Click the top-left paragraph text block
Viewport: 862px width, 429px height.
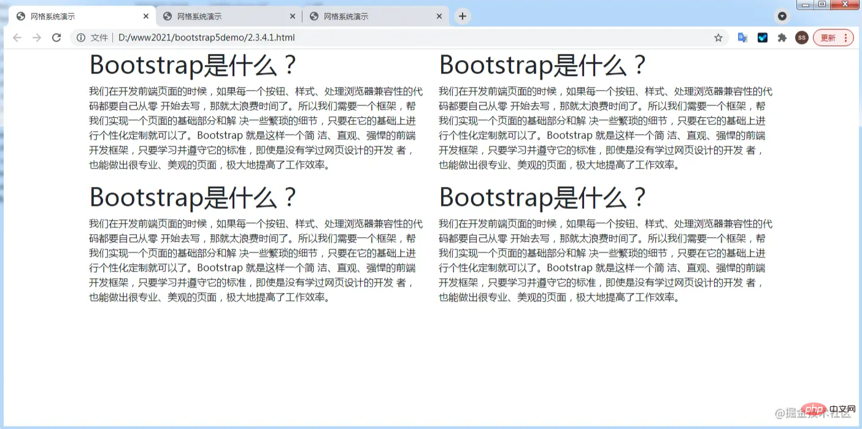pos(256,128)
